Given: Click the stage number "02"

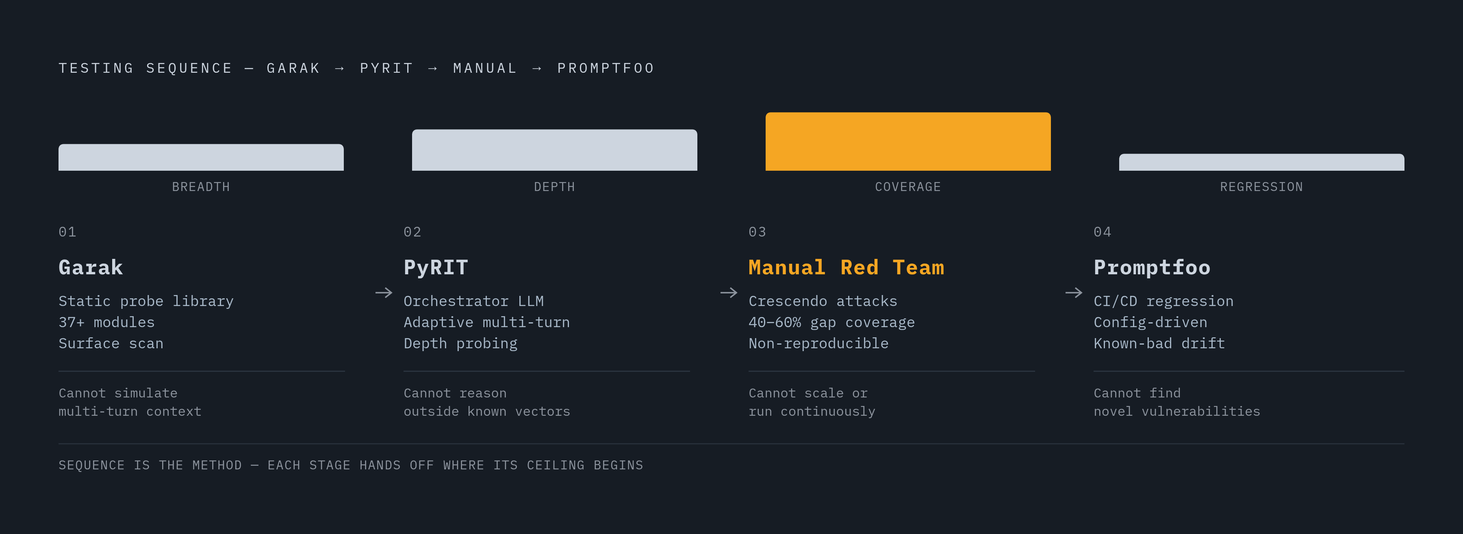Looking at the screenshot, I should point(413,232).
